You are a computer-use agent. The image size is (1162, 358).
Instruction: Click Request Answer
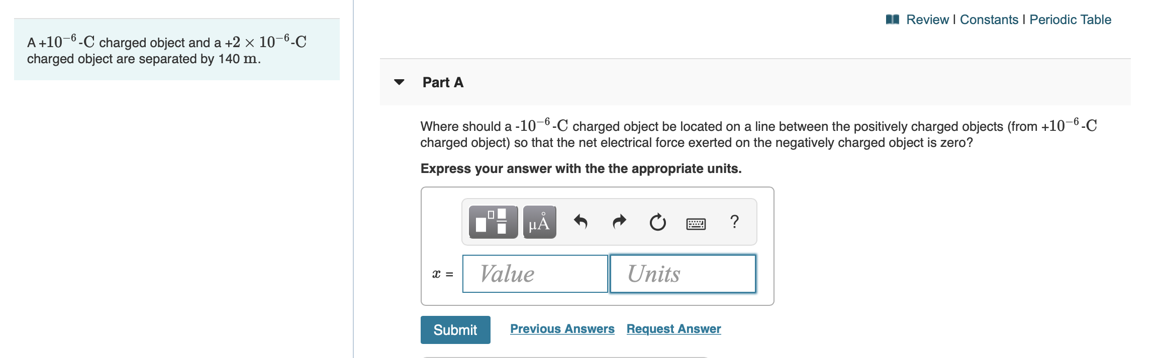[x=673, y=329]
